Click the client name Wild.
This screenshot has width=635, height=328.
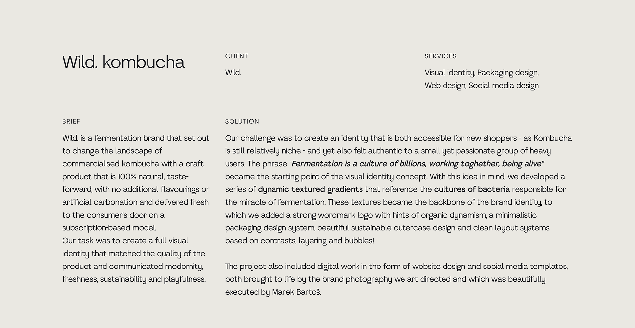pyautogui.click(x=233, y=73)
